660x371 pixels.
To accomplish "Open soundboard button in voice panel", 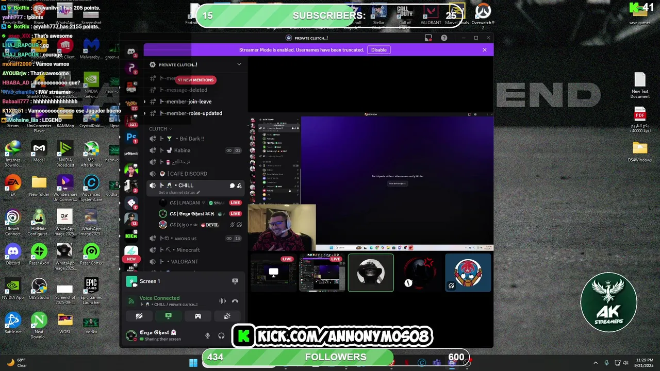I will tap(227, 316).
